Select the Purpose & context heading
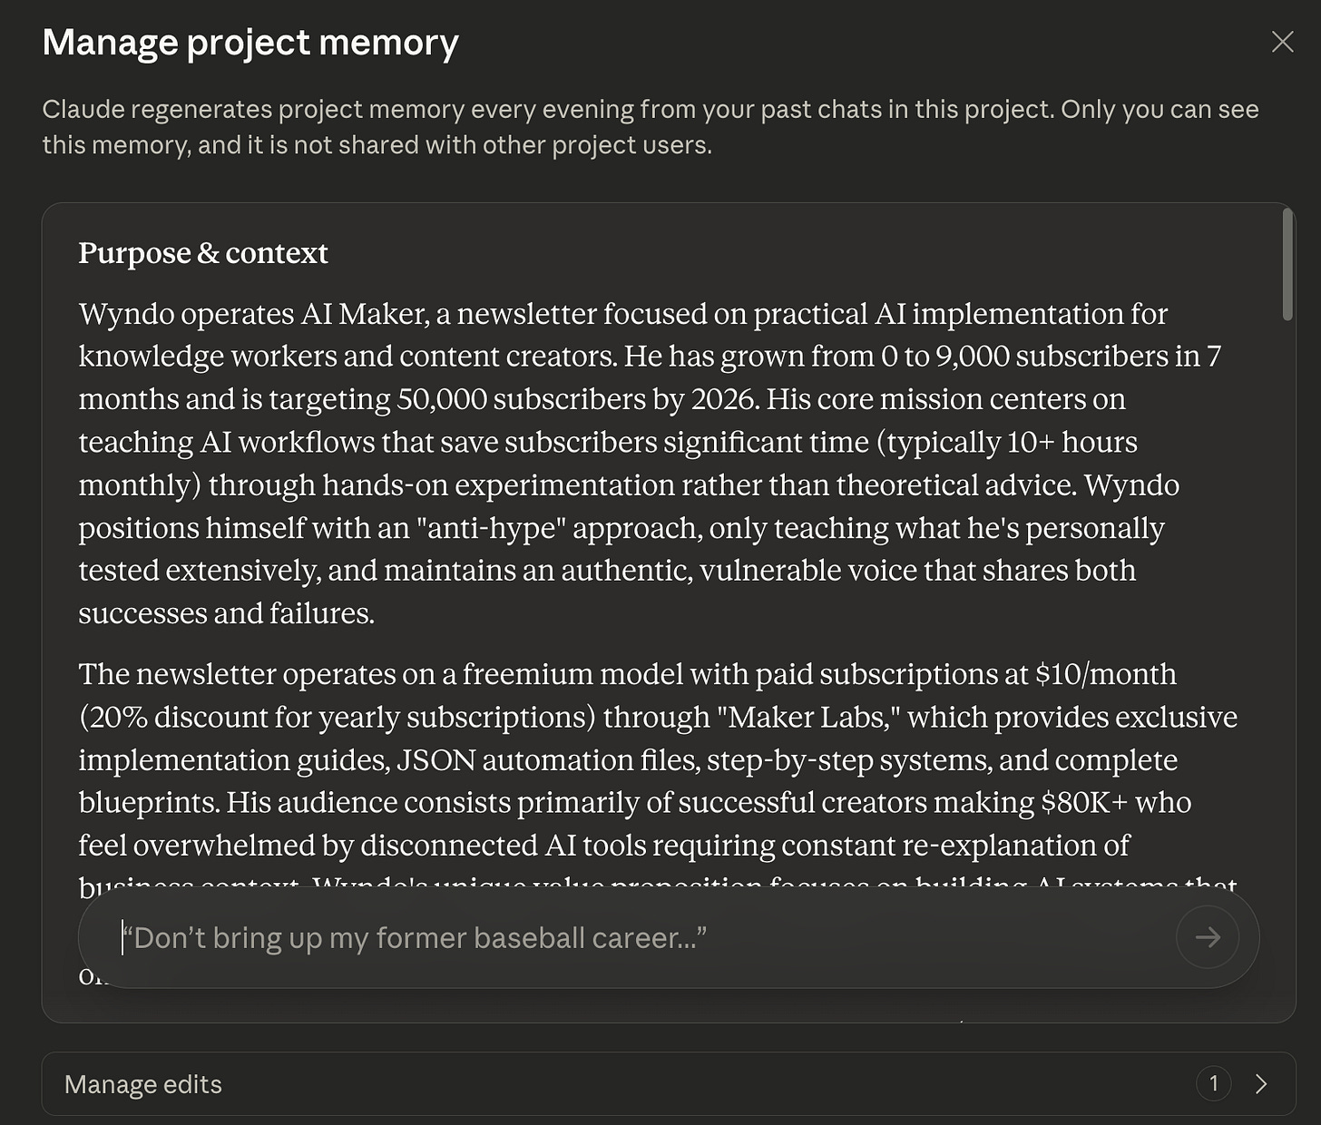1321x1125 pixels. coord(203,253)
